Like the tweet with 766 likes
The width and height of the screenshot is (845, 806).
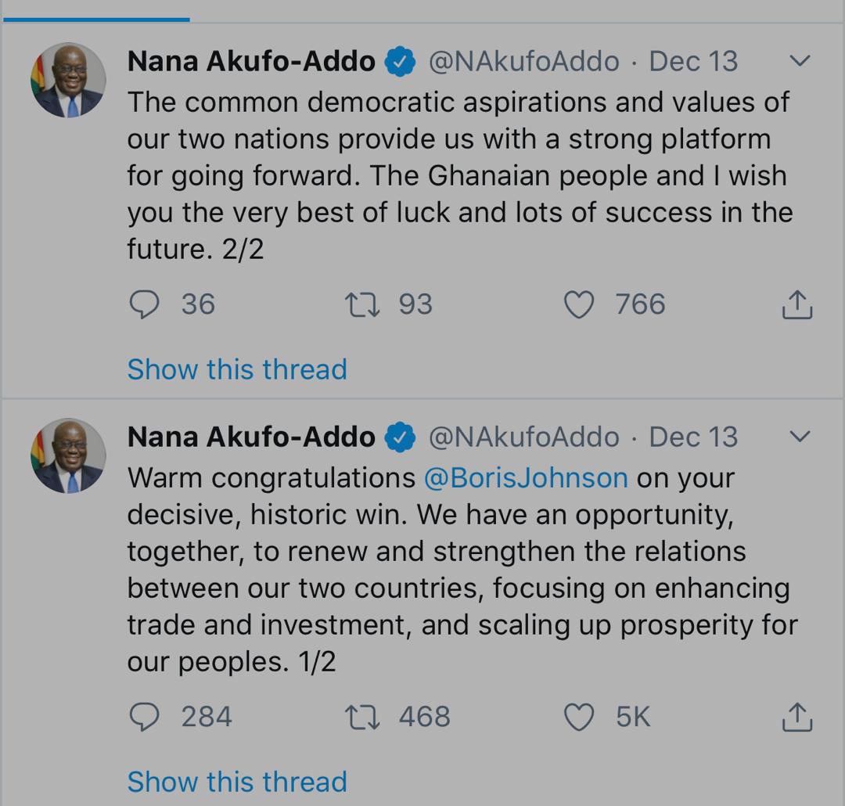(579, 304)
